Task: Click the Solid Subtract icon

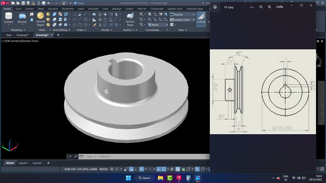Action: [55, 20]
